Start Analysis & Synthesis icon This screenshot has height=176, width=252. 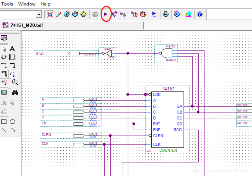[x=115, y=14]
